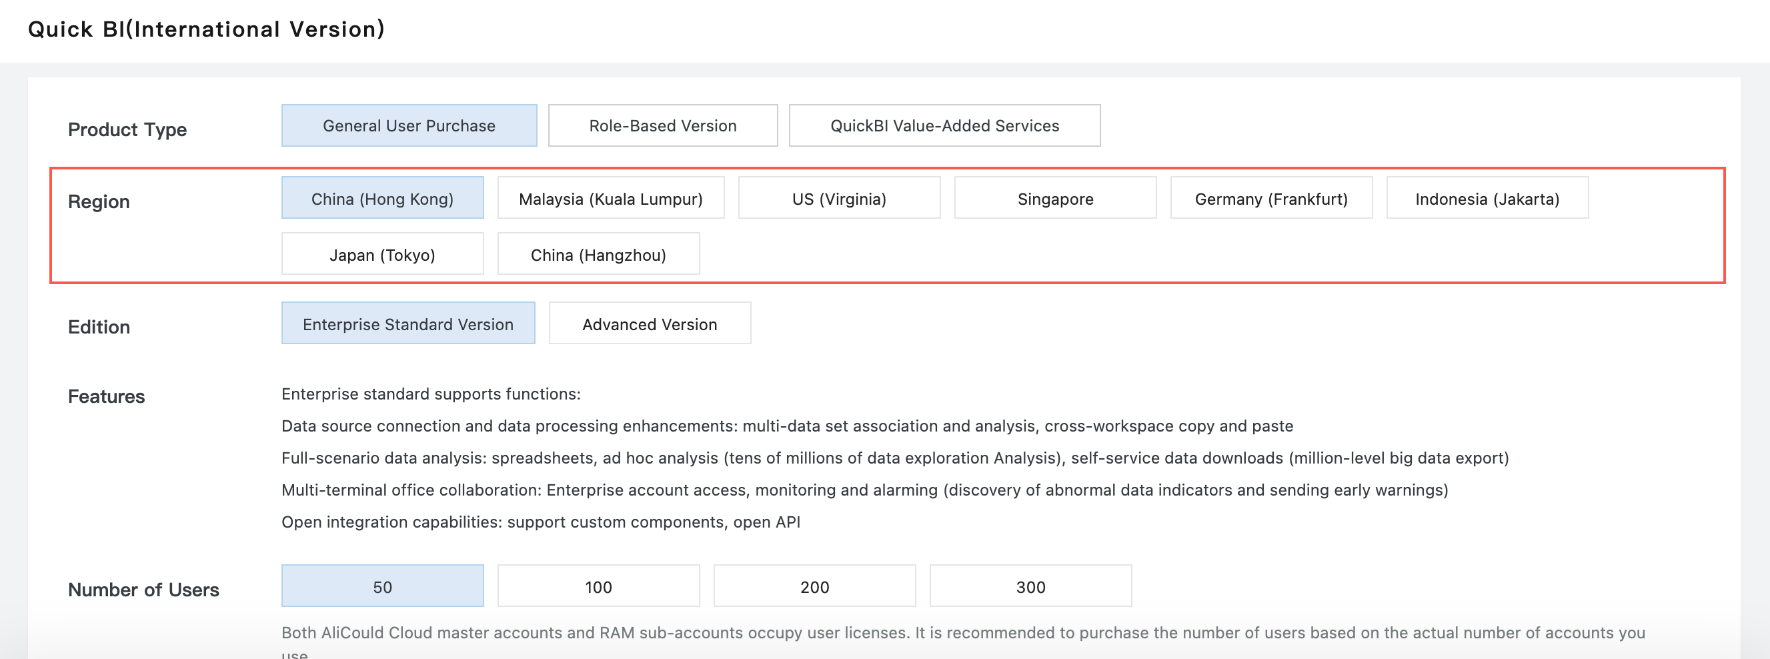Click the Quick BI(International Version) page title
The height and width of the screenshot is (659, 1770).
[x=206, y=29]
